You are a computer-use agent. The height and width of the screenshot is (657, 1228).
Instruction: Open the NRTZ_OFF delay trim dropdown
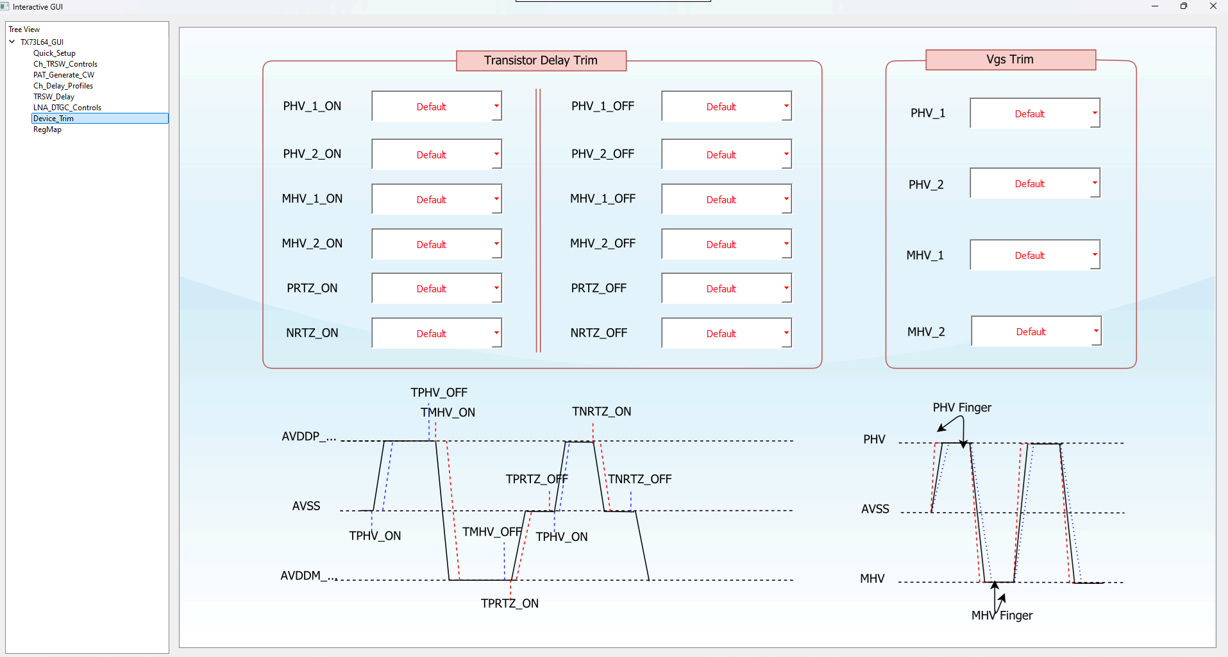click(x=726, y=333)
